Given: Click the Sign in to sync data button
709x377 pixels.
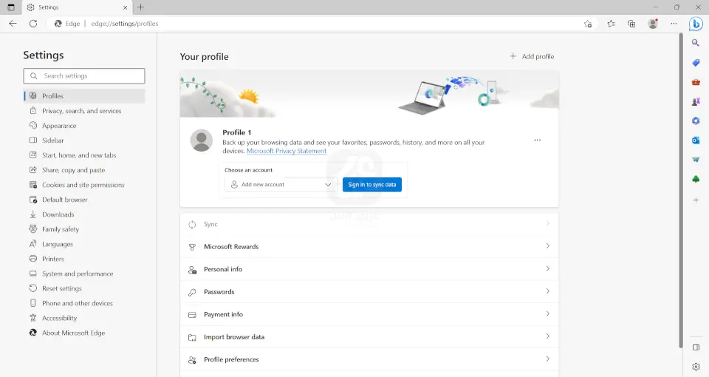Looking at the screenshot, I should (371, 185).
